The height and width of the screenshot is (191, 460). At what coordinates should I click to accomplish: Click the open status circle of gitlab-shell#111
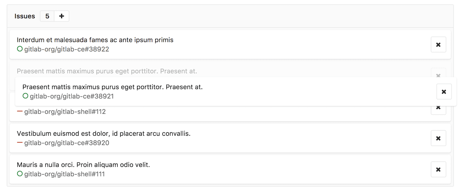(x=20, y=174)
